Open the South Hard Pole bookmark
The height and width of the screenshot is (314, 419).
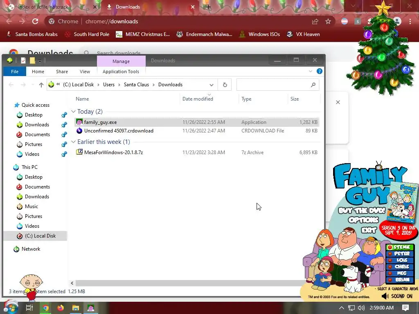87,34
